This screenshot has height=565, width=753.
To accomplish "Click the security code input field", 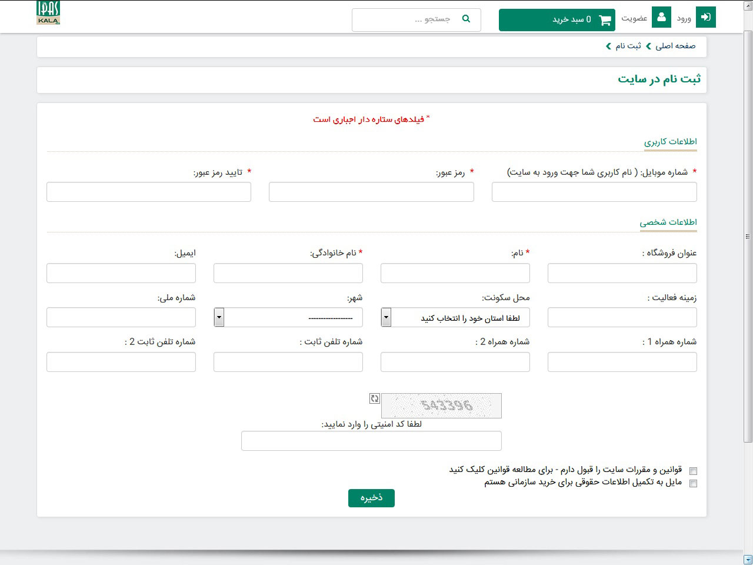I will click(x=371, y=441).
